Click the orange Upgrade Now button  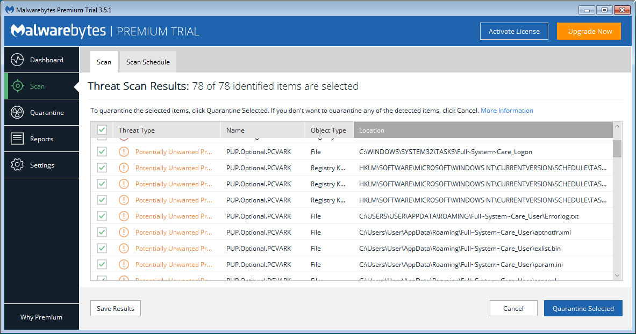[x=590, y=31]
